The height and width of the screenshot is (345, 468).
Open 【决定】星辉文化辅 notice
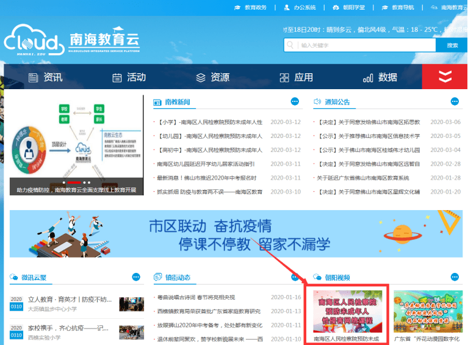click(369, 192)
